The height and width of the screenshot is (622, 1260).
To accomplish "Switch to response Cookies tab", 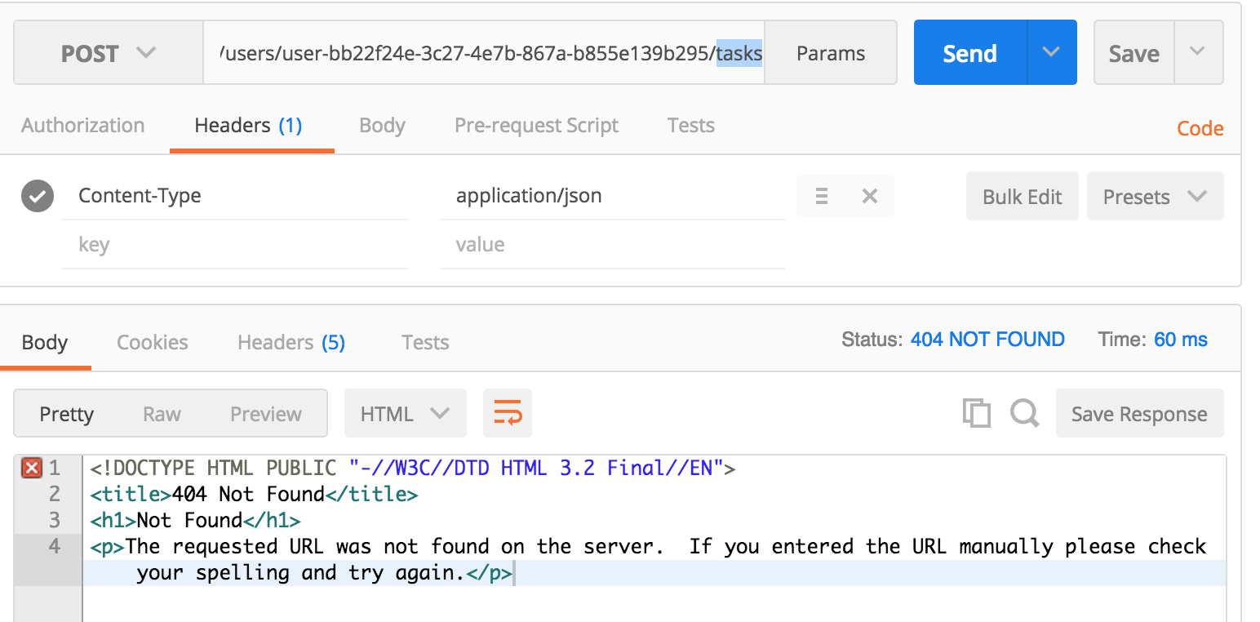I will 153,342.
